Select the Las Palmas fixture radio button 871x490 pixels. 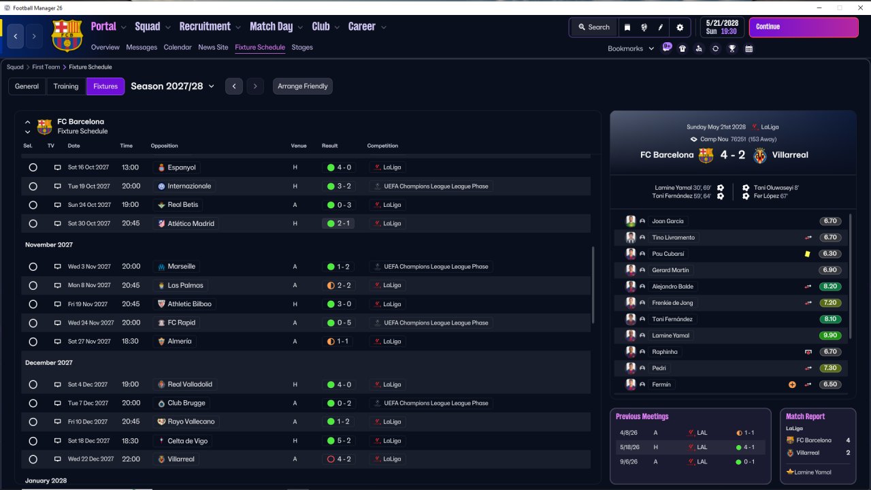[x=33, y=286]
